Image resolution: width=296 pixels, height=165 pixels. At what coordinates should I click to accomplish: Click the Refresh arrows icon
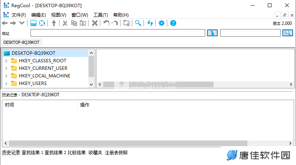[x=150, y=23]
